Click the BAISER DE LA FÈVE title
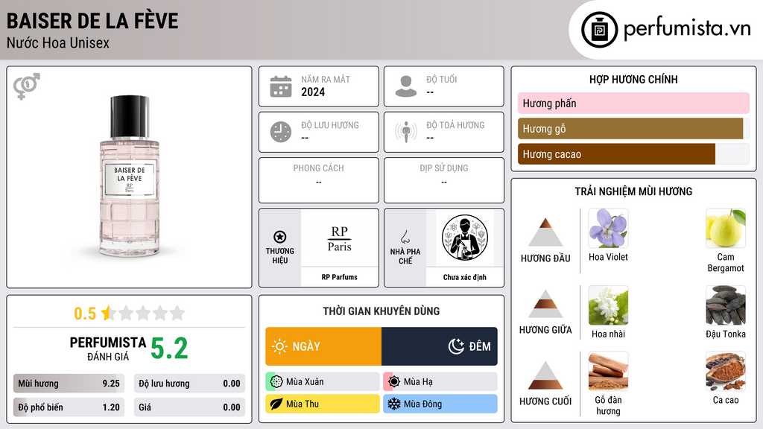Image resolution: width=763 pixels, height=429 pixels. [x=92, y=22]
